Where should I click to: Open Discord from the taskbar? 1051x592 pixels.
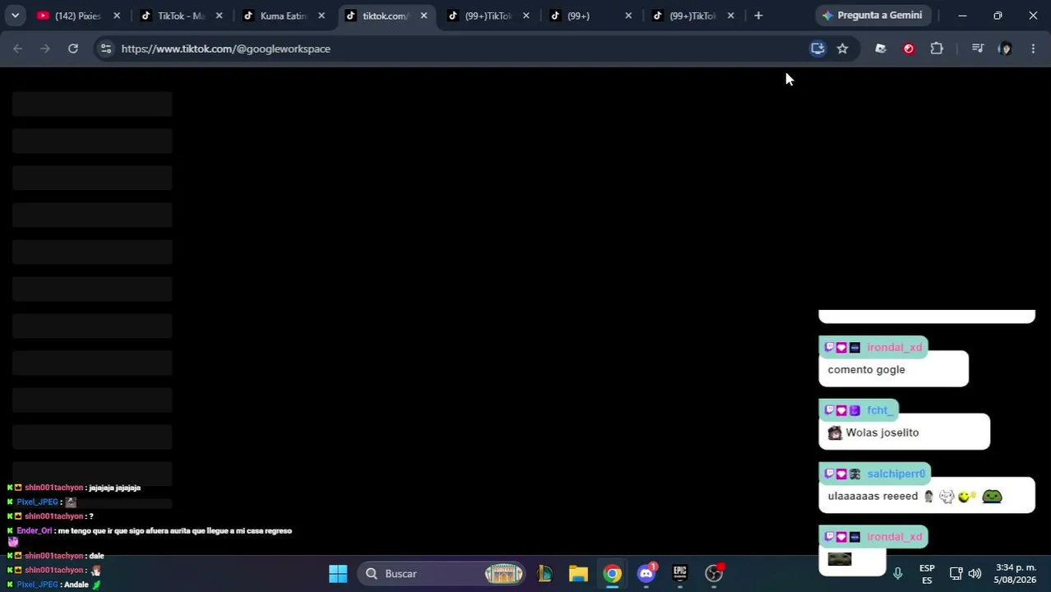point(646,573)
